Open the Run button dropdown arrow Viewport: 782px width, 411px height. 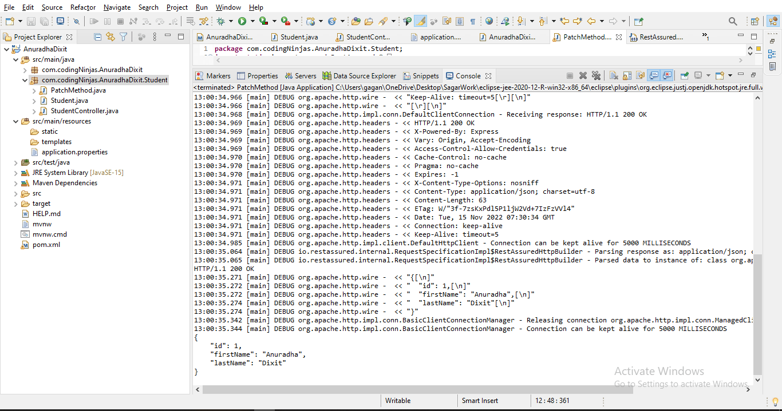[x=252, y=21]
